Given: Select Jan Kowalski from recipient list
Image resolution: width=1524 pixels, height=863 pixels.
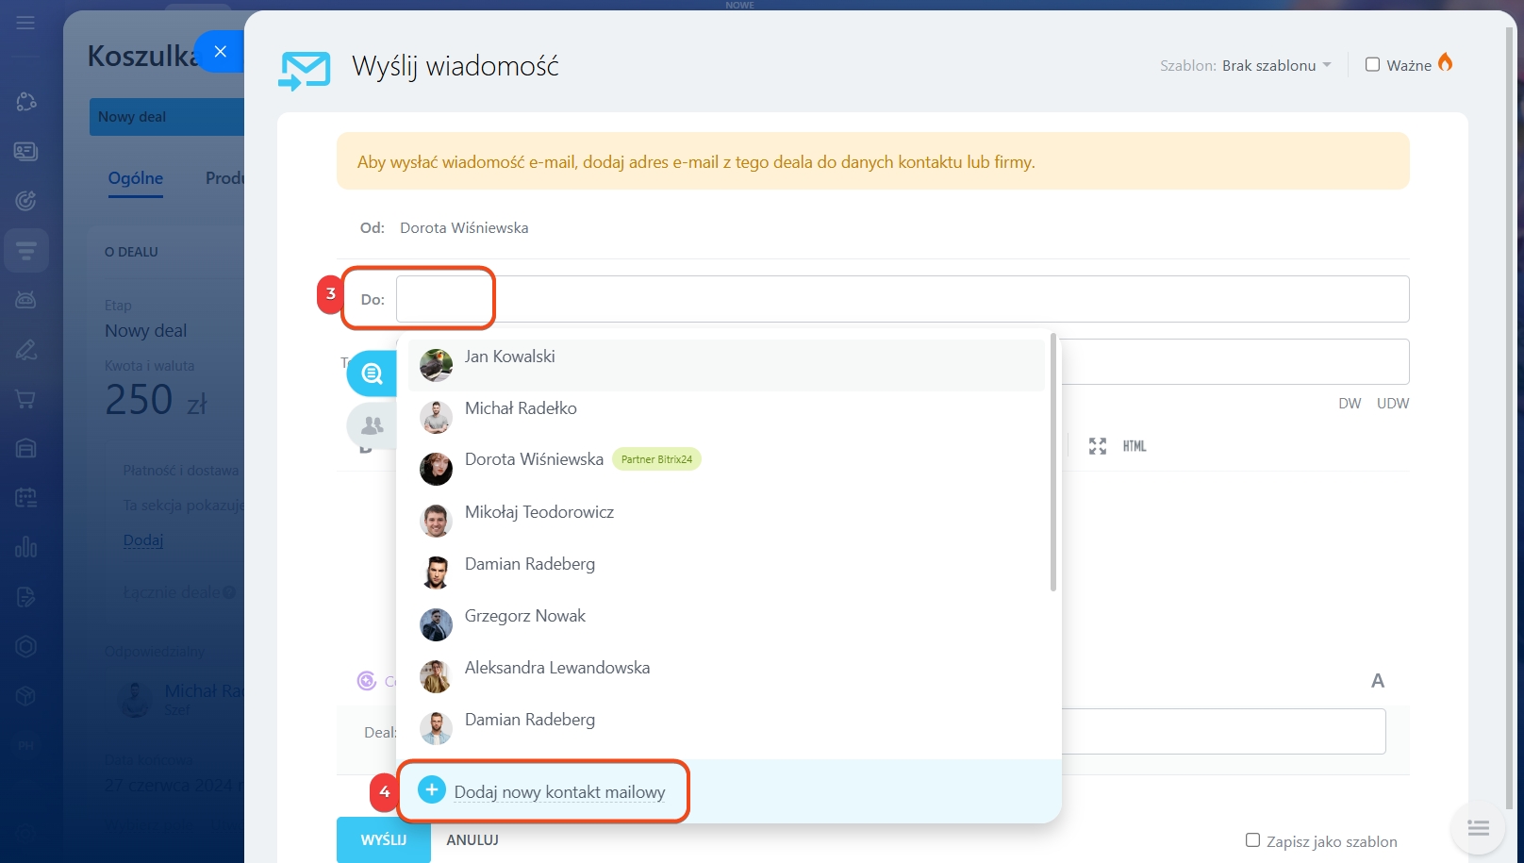Looking at the screenshot, I should 509,357.
